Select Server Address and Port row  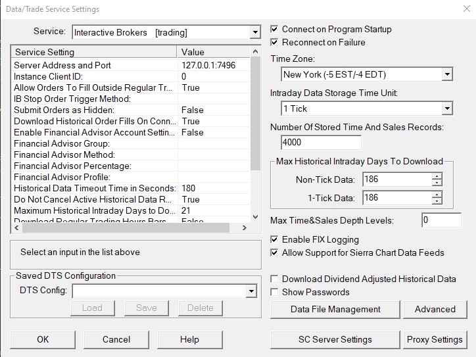click(131, 65)
